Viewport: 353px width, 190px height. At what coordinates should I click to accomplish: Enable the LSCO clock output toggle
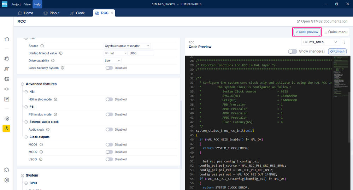[109, 159]
